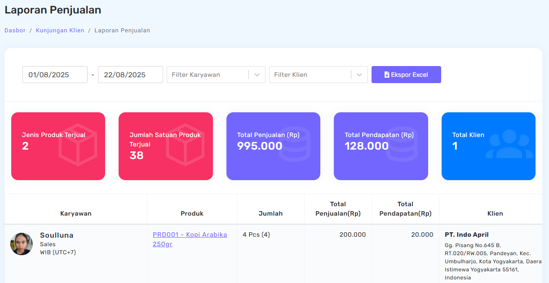Click the Karyawan column header
The height and width of the screenshot is (283, 549).
click(x=75, y=213)
